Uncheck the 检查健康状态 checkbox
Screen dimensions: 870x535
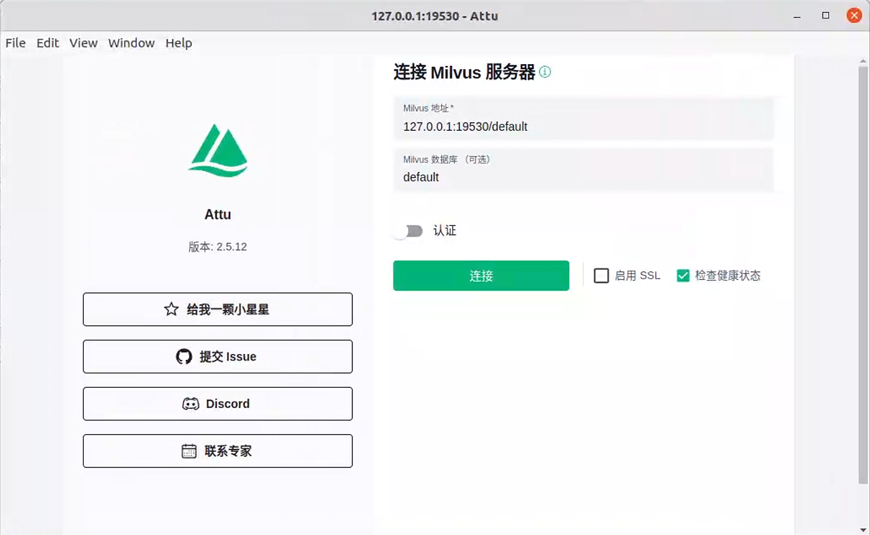click(683, 275)
